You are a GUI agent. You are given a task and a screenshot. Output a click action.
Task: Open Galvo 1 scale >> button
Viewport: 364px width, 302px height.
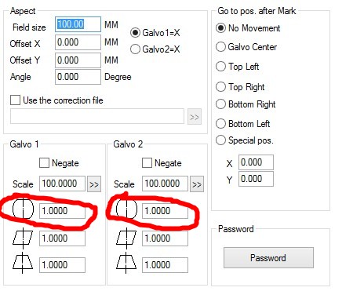point(94,184)
